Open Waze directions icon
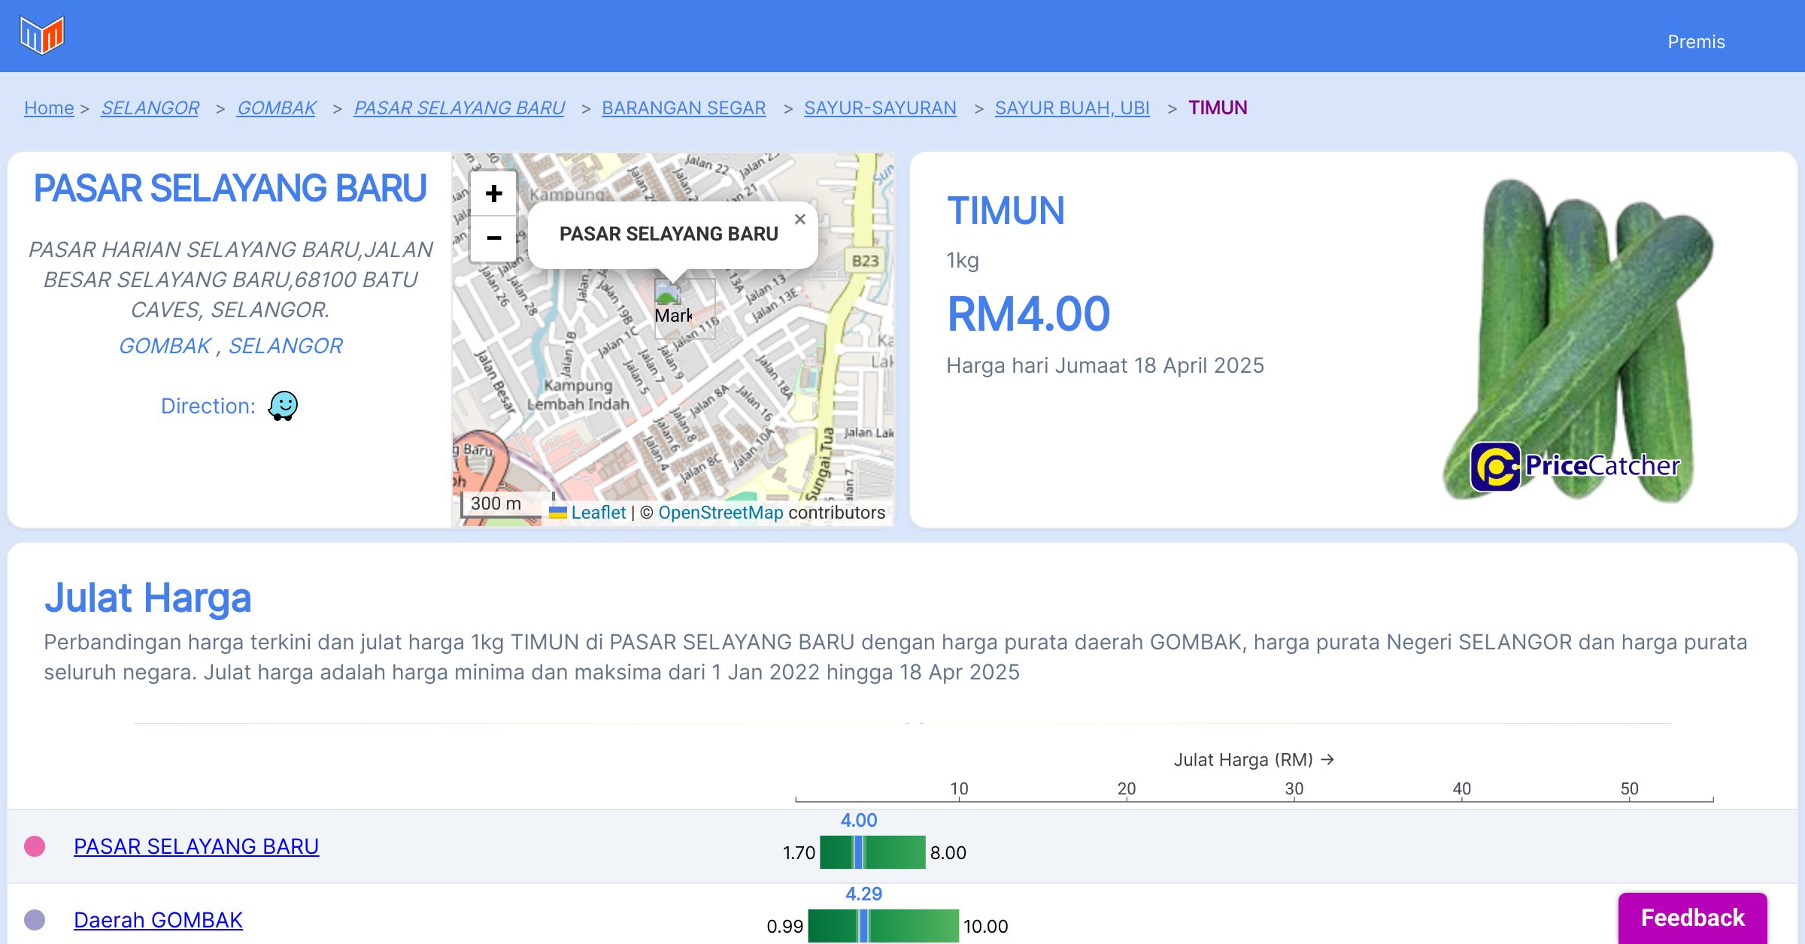Image resolution: width=1805 pixels, height=944 pixels. [x=284, y=406]
